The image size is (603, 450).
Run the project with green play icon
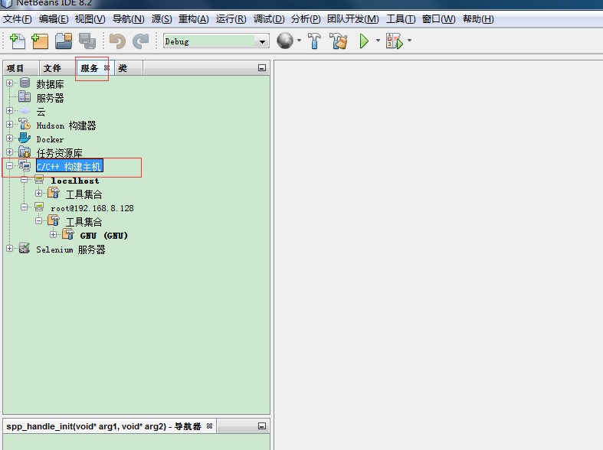pyautogui.click(x=364, y=41)
